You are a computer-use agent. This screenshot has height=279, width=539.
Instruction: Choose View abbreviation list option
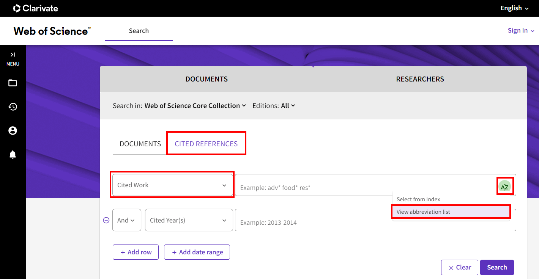pos(451,212)
